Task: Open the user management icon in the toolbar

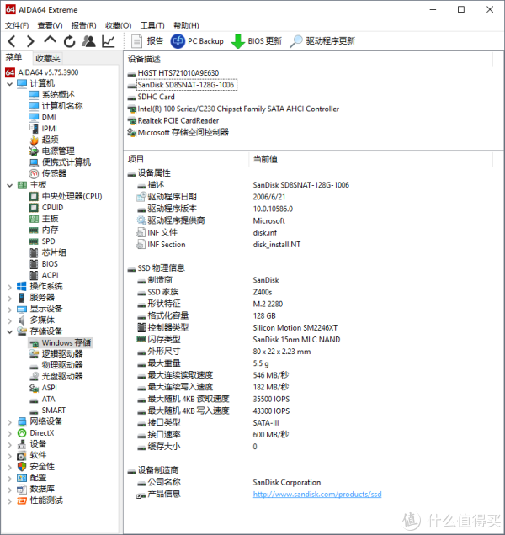Action: tap(88, 41)
